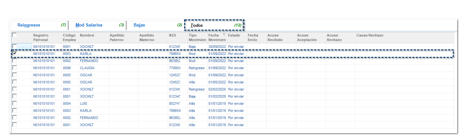460x136 pixels.
Task: Select the Bajas tab
Action: point(139,25)
